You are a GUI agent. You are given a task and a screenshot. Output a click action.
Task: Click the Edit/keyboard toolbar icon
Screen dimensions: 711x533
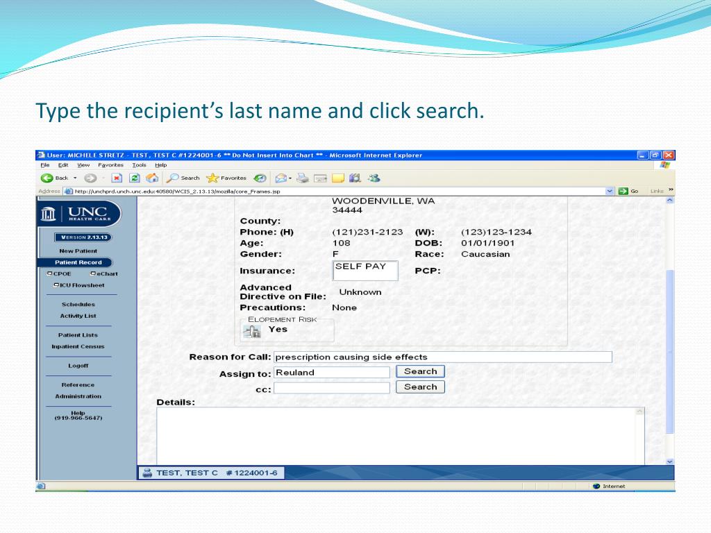pyautogui.click(x=320, y=178)
